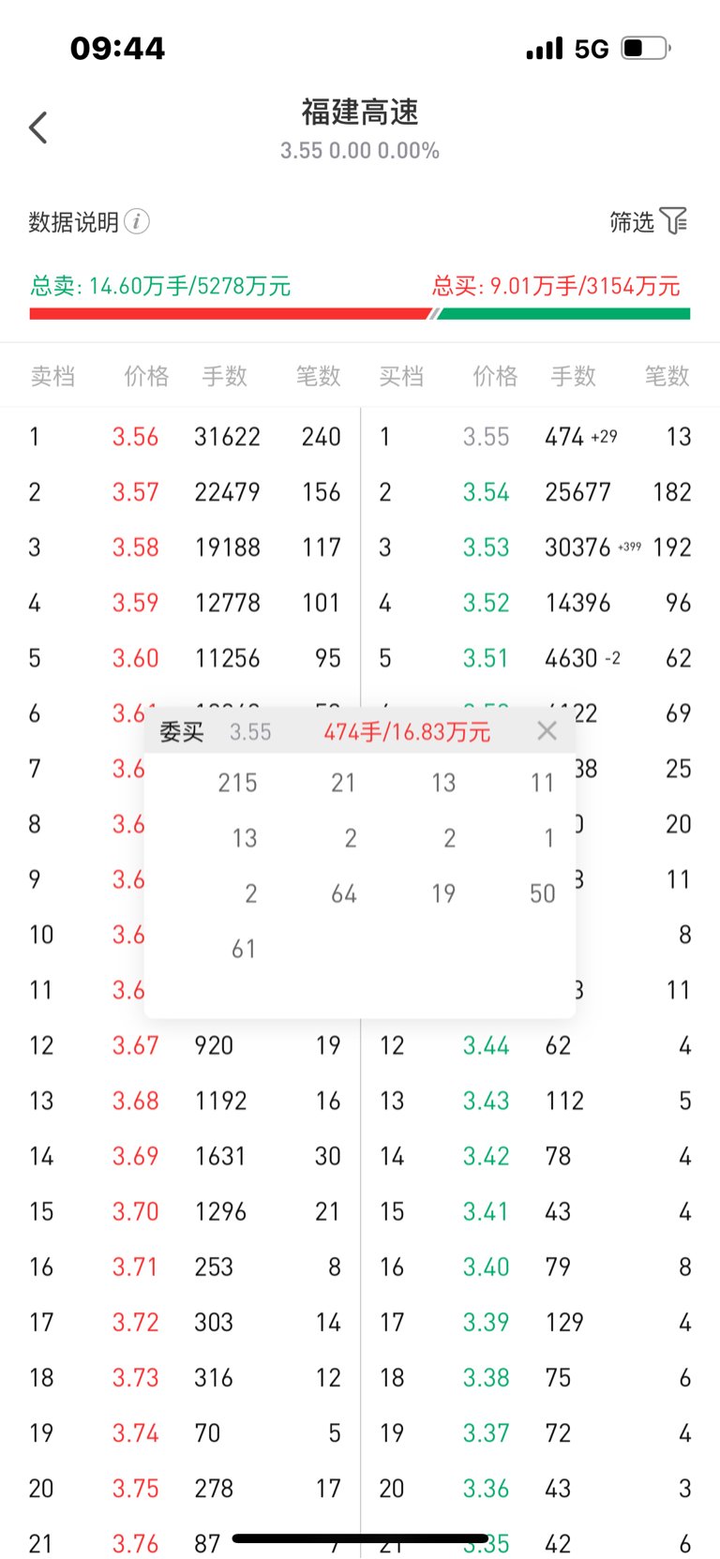Select sell price 3.71
720x1559 pixels.
[136, 1267]
